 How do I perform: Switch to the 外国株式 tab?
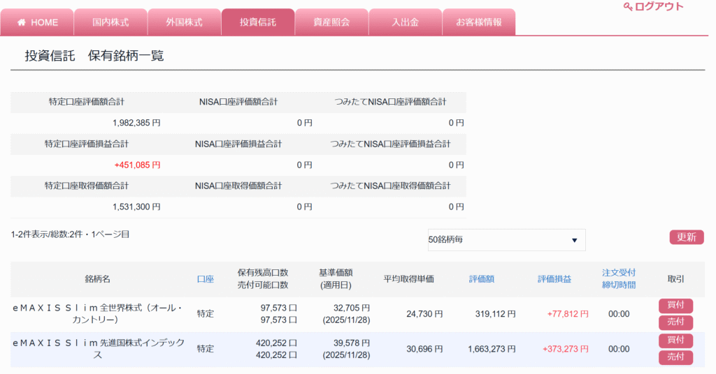tap(185, 22)
